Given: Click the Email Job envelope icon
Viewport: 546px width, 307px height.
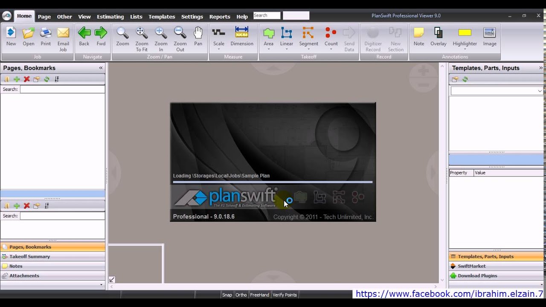Looking at the screenshot, I should tap(63, 33).
